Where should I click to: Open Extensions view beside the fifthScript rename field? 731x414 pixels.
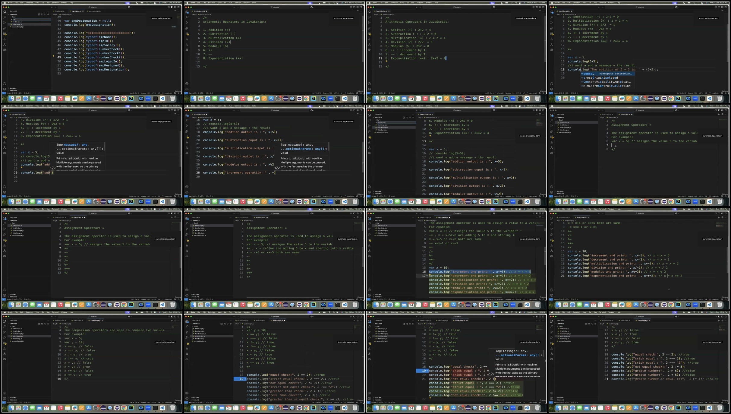pos(369,137)
